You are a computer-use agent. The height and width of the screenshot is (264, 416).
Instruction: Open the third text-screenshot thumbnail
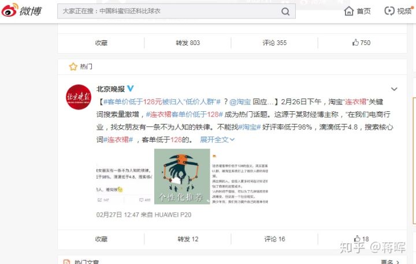point(240,176)
